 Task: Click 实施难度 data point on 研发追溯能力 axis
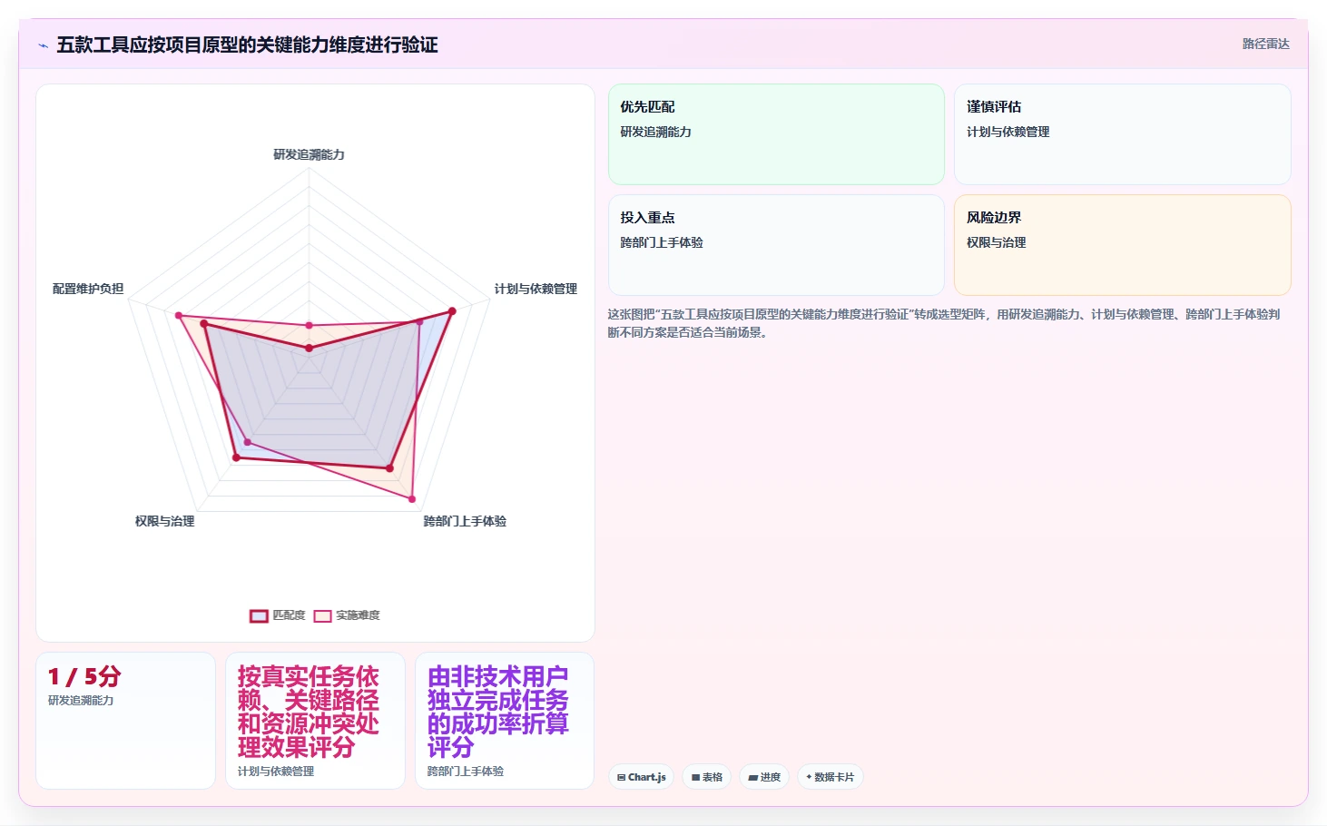click(309, 325)
